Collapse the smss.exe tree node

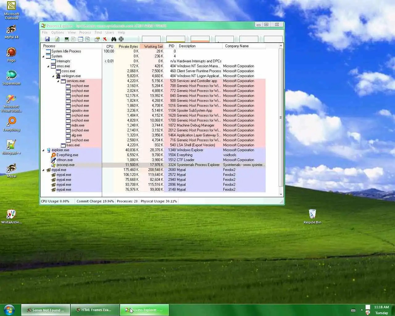click(x=48, y=66)
